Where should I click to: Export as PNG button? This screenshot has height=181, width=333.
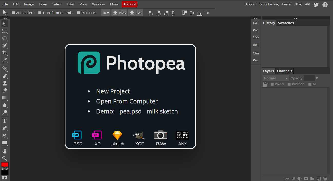pyautogui.click(x=119, y=13)
